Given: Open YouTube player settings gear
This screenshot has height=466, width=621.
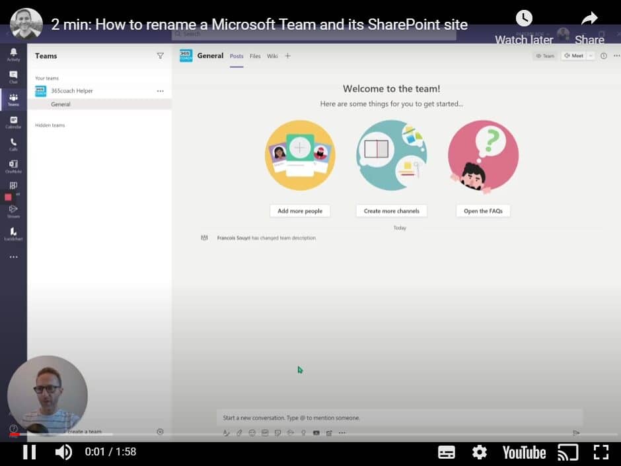Looking at the screenshot, I should [479, 452].
